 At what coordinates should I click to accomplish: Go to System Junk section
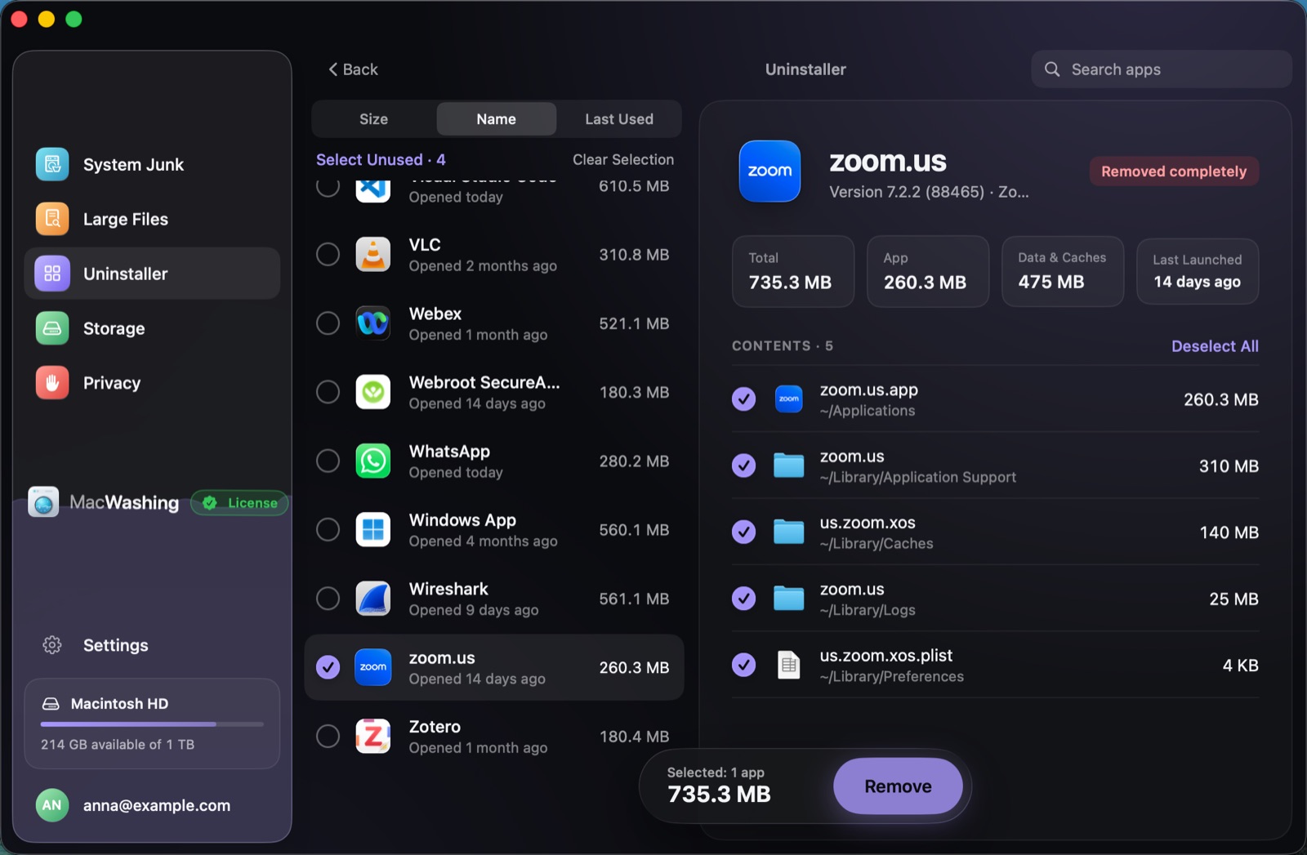pos(152,164)
